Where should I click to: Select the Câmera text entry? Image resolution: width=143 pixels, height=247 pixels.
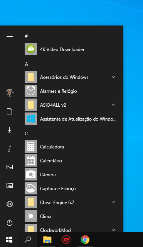(x=48, y=175)
